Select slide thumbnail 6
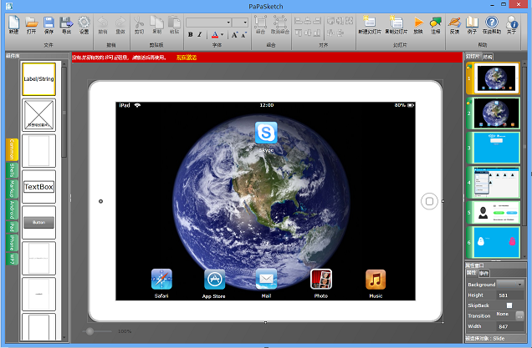Image resolution: width=532 pixels, height=348 pixels. pyautogui.click(x=493, y=242)
